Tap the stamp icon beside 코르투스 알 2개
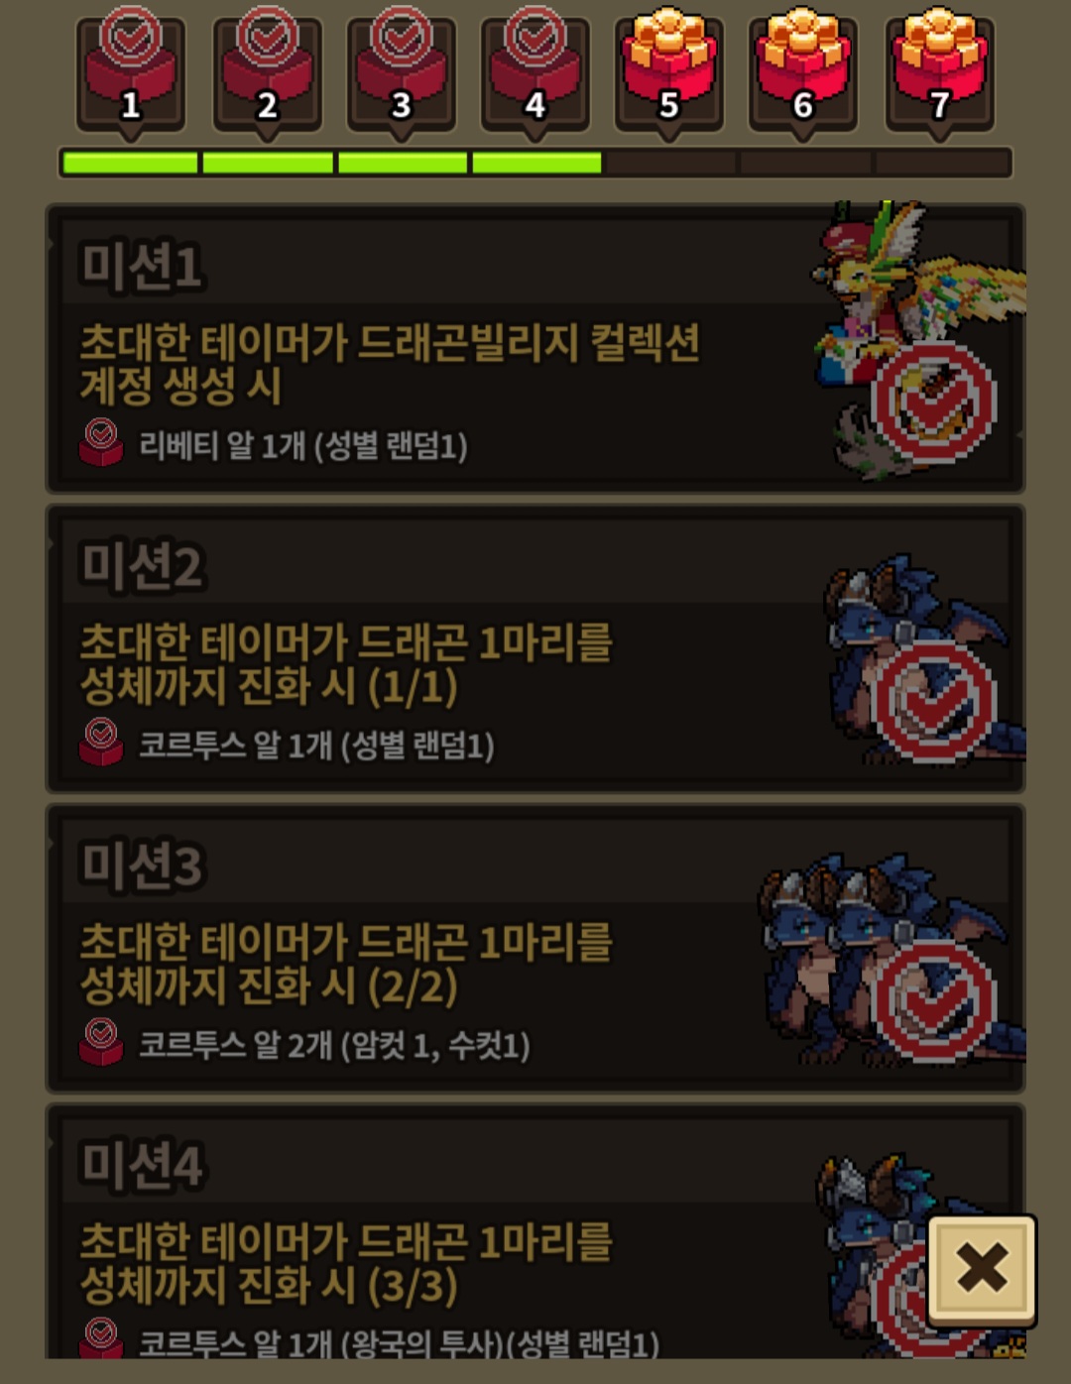 [x=101, y=1042]
